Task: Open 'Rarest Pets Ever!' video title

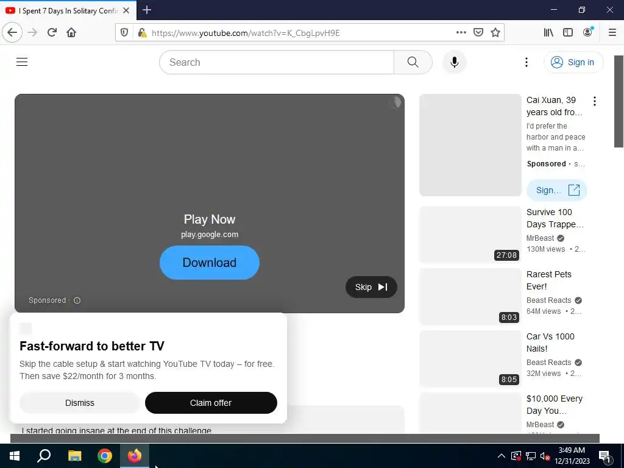Action: coord(549,280)
